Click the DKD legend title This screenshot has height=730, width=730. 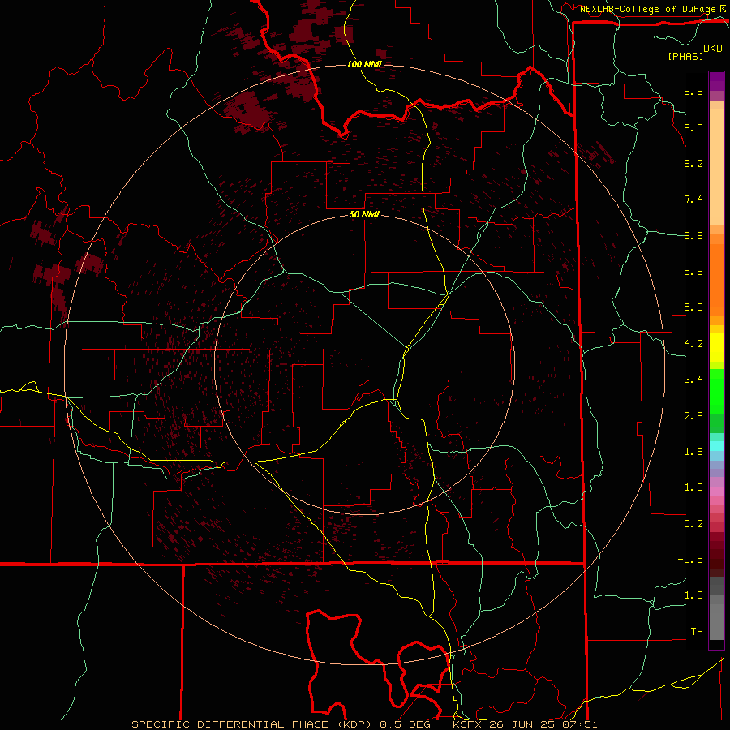[x=713, y=49]
